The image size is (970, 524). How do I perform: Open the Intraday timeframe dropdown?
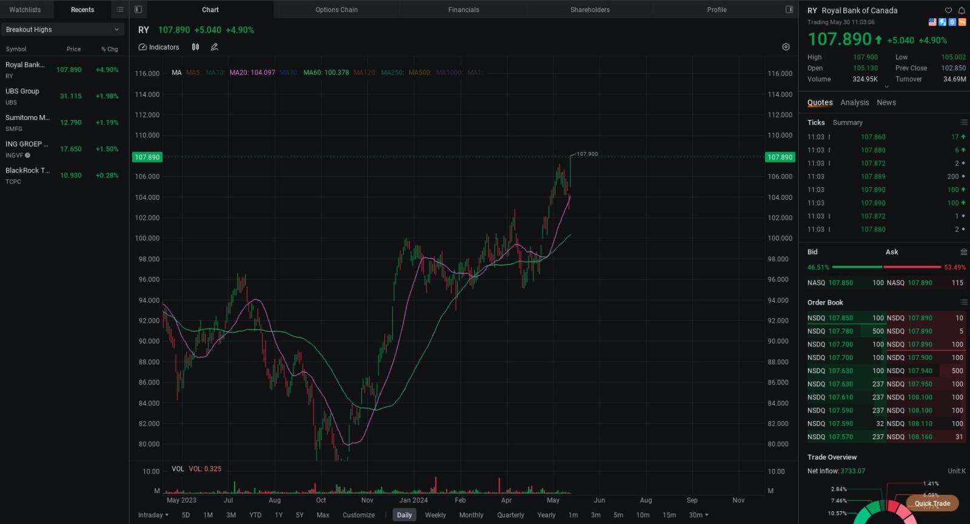pos(153,515)
